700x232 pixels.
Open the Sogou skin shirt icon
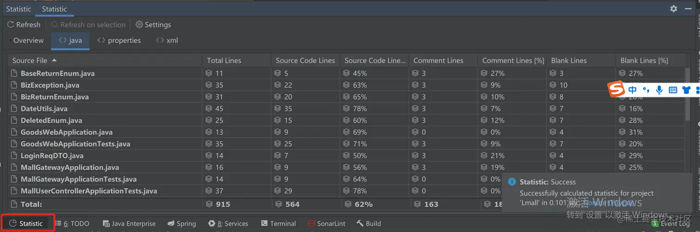click(x=686, y=90)
